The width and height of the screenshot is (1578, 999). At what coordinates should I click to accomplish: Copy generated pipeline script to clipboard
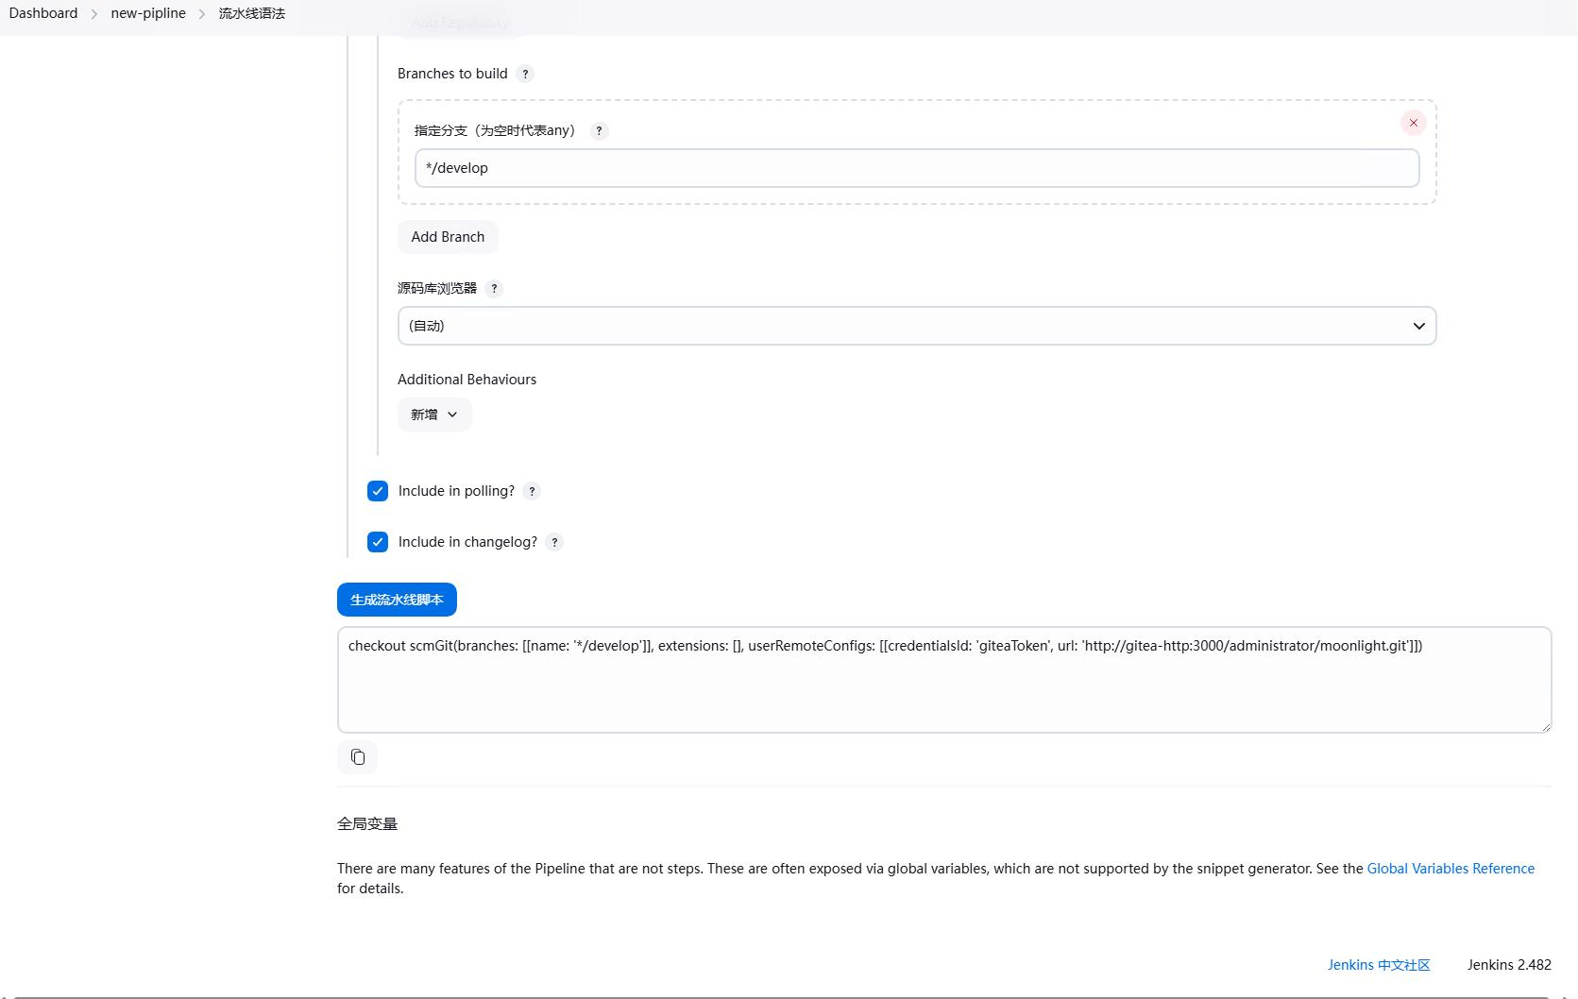(357, 757)
